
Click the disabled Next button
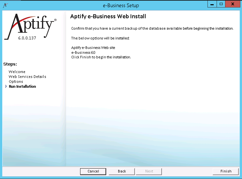(x=149, y=172)
